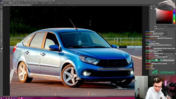176x99 pixels.
Task: Select the Blur tool
Action: [x=1, y=30]
